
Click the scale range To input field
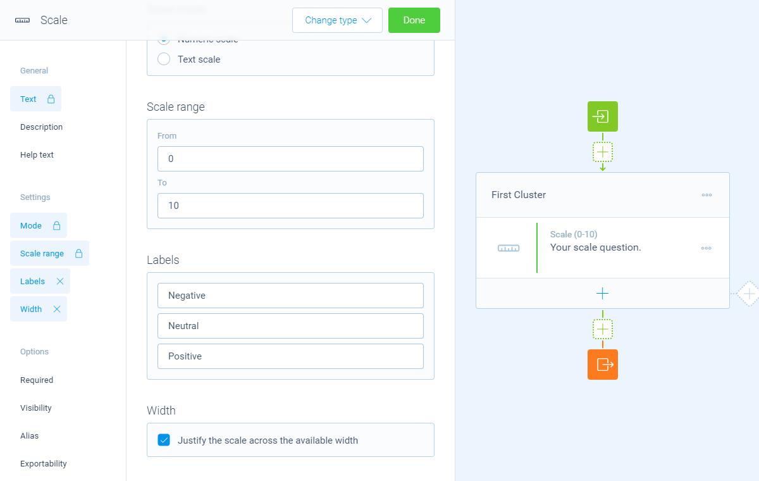(290, 206)
